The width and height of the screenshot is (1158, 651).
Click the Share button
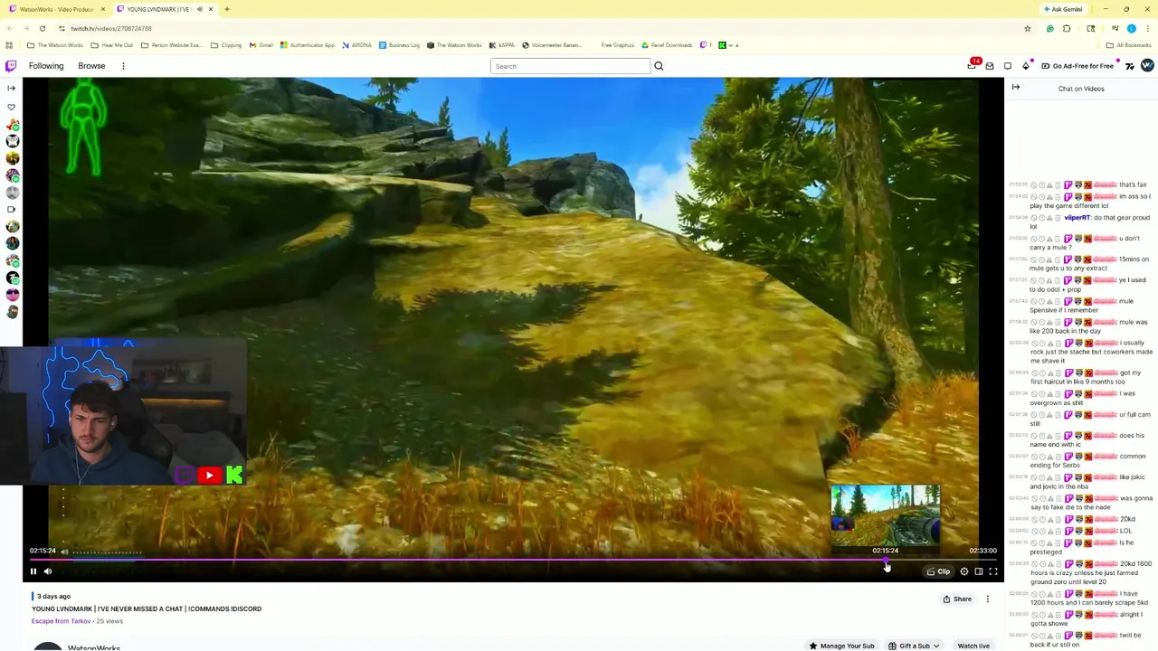point(957,599)
